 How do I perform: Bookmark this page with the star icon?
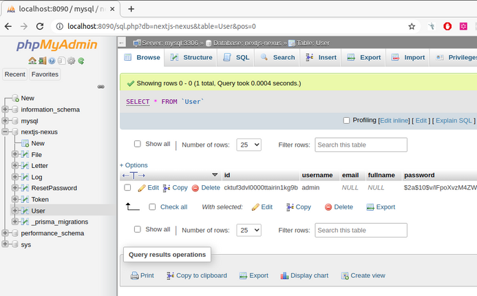pos(412,26)
